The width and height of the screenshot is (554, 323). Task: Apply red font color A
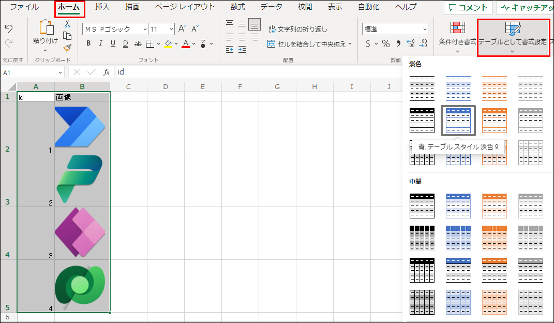186,44
